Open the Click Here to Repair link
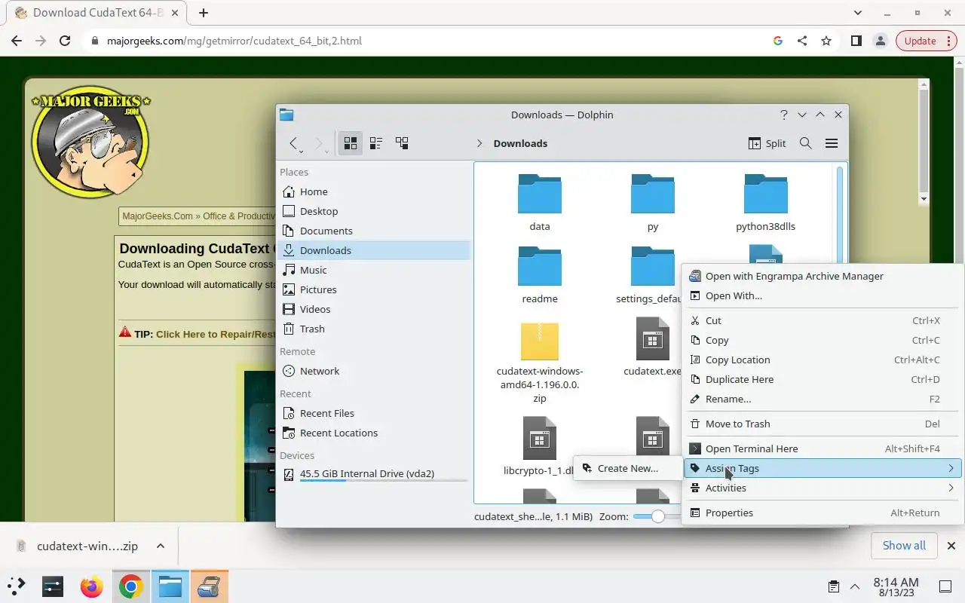This screenshot has height=603, width=965. pyautogui.click(x=216, y=334)
